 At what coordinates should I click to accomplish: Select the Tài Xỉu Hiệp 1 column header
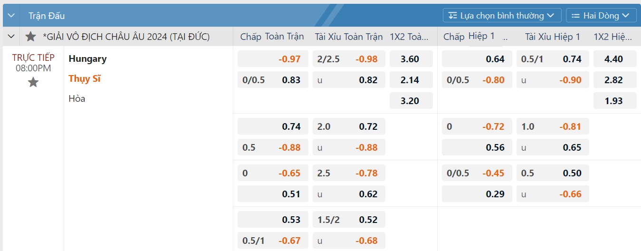click(x=553, y=37)
